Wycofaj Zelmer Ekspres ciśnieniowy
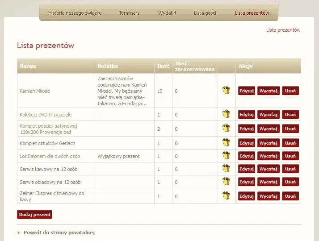 click(x=269, y=196)
